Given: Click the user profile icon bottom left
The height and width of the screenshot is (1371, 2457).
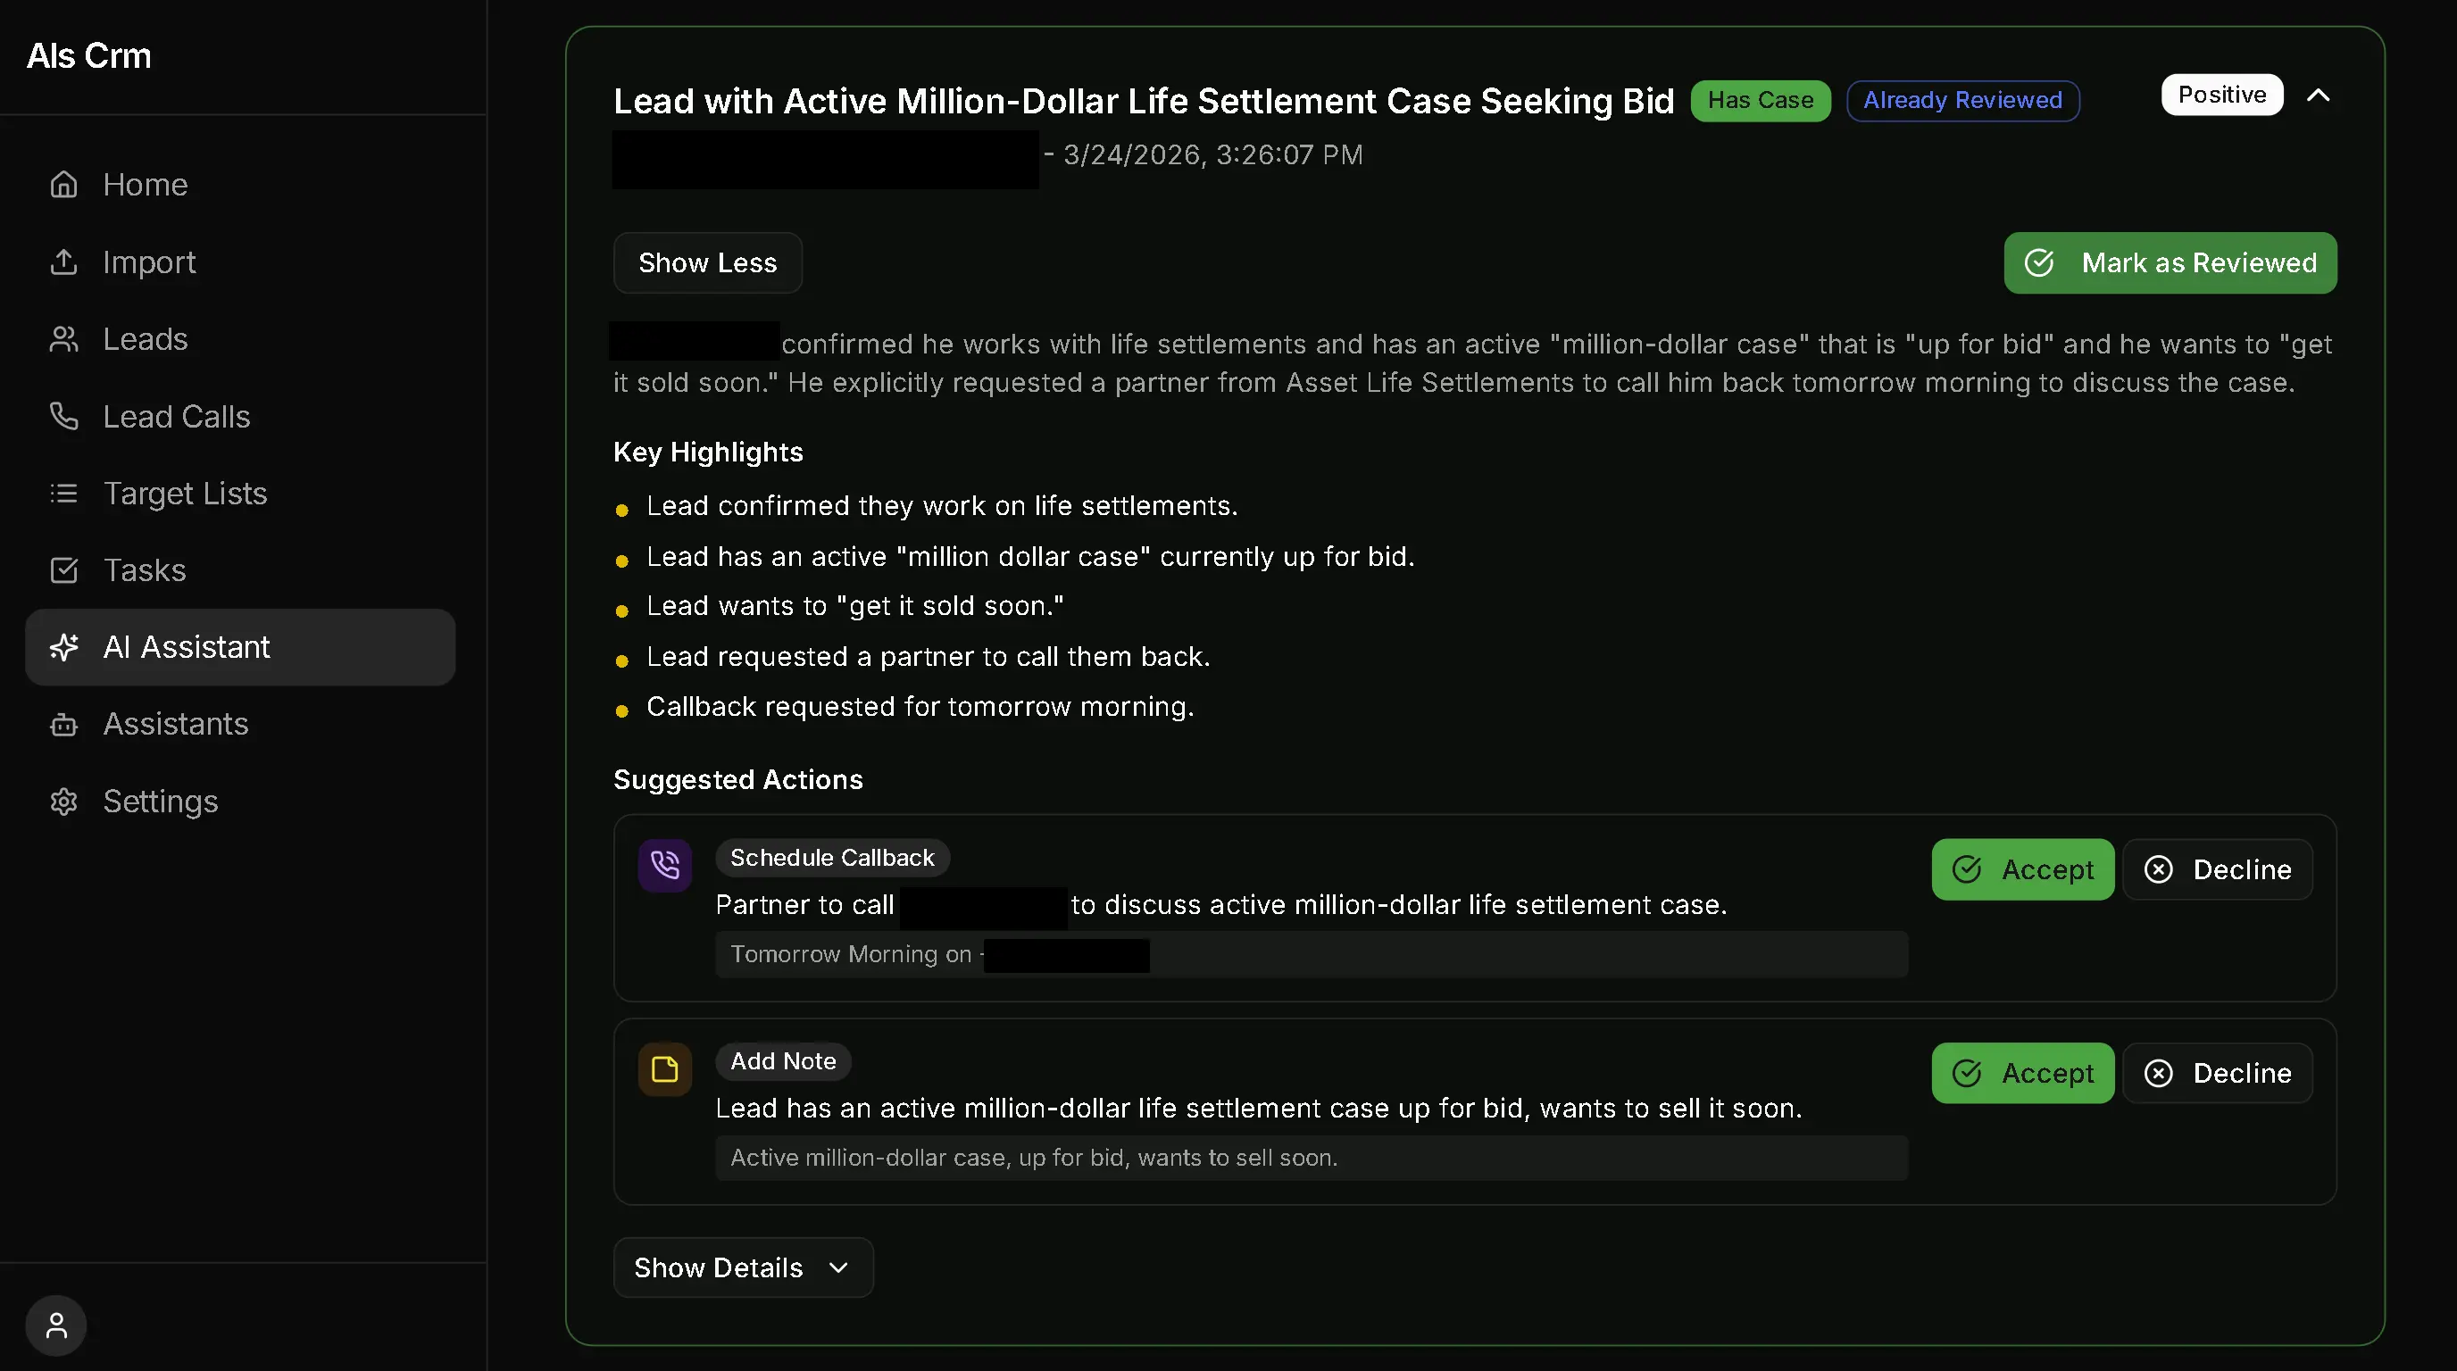Looking at the screenshot, I should pyautogui.click(x=54, y=1325).
